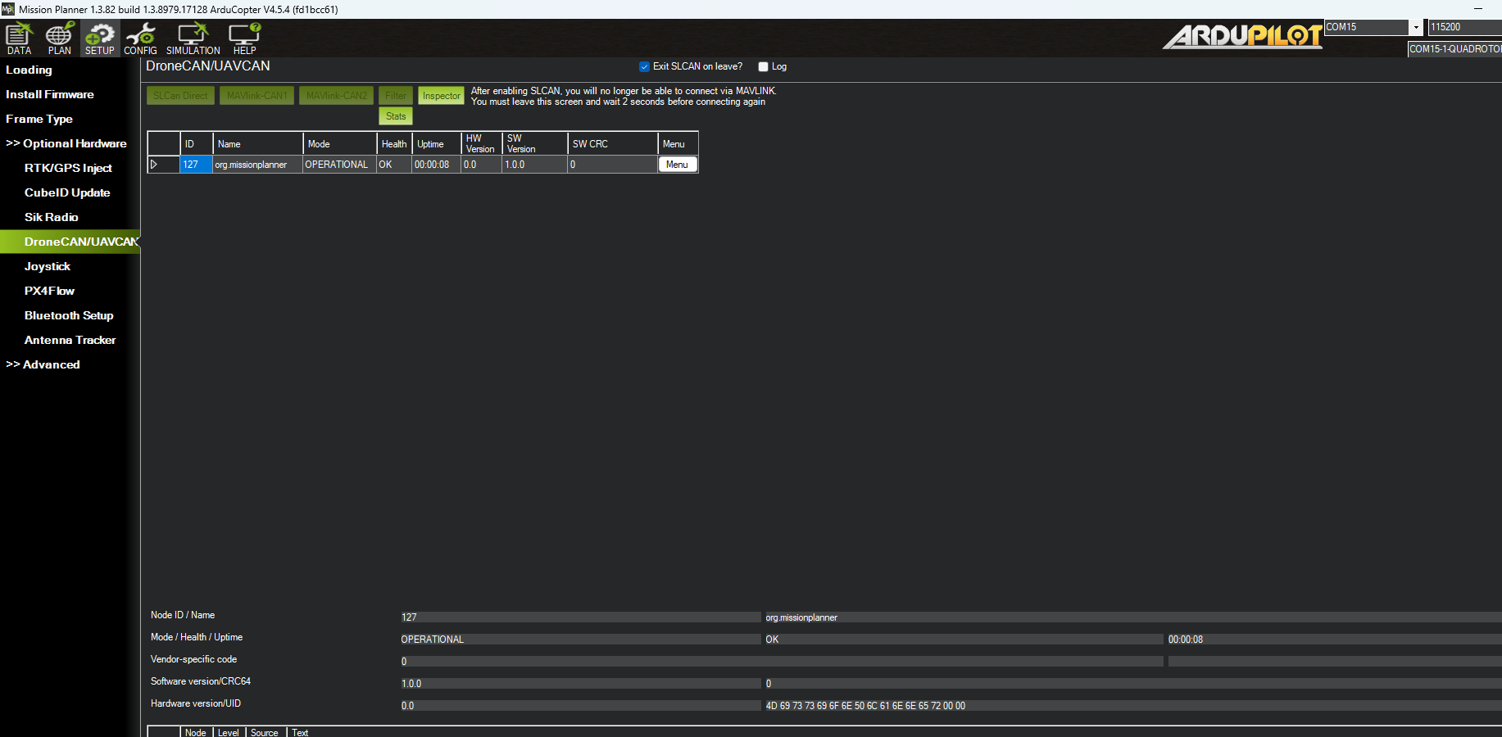Image resolution: width=1502 pixels, height=737 pixels.
Task: Select Joystick in the sidebar
Action: click(48, 266)
